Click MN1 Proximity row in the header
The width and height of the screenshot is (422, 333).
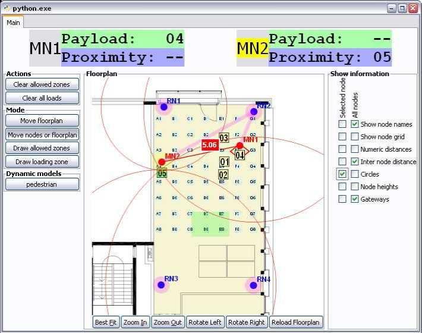tap(122, 57)
